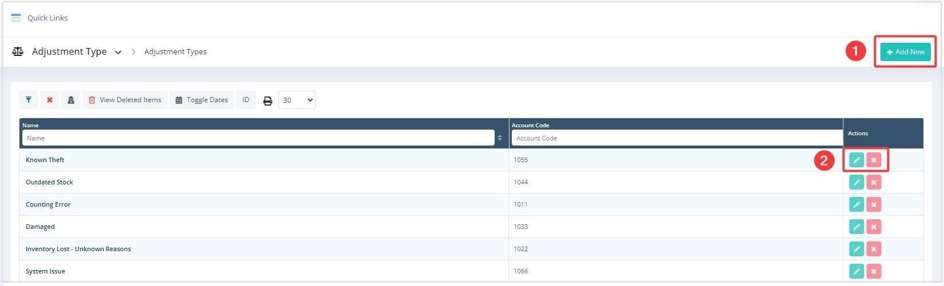Select the Known Theft name cell
The image size is (944, 286).
click(264, 160)
